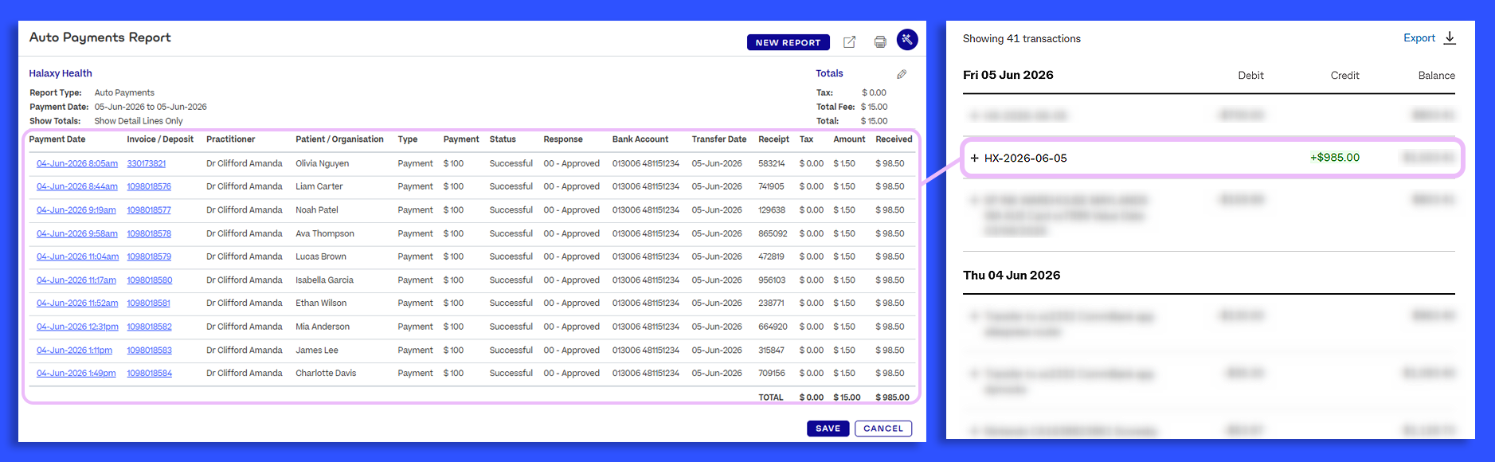Viewport: 1495px width, 462px height.
Task: Open payment date 04-Jun-2026 11:17am
Action: 76,280
